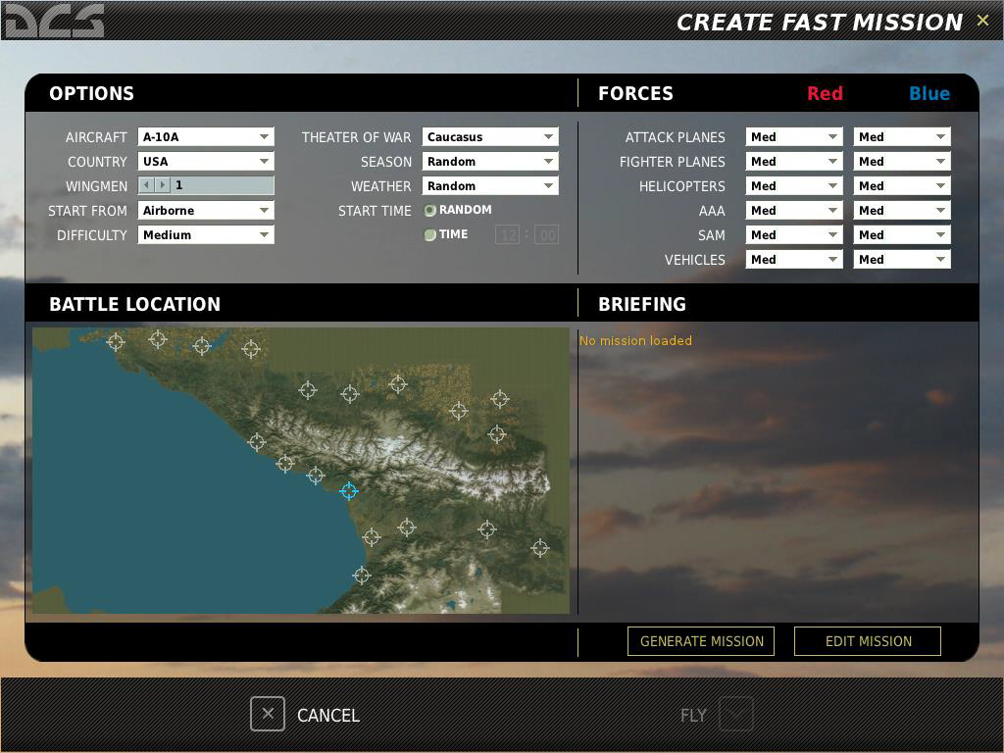Open Red FIGHTER PLANES dropdown
The height and width of the screenshot is (753, 1004).
(x=794, y=162)
